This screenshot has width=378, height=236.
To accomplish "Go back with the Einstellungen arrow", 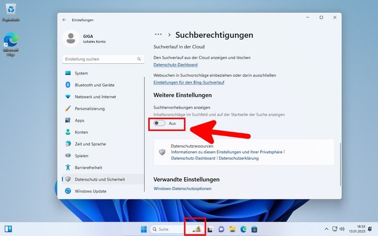I will point(64,20).
